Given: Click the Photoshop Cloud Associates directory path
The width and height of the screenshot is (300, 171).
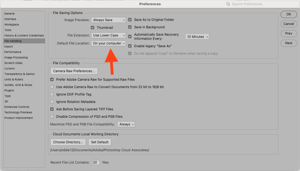Looking at the screenshot, I should click(x=100, y=150).
